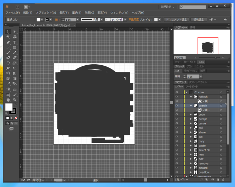This screenshot has height=187, width=235.
Task: Collapse the 01 core layer
Action: coord(187,92)
